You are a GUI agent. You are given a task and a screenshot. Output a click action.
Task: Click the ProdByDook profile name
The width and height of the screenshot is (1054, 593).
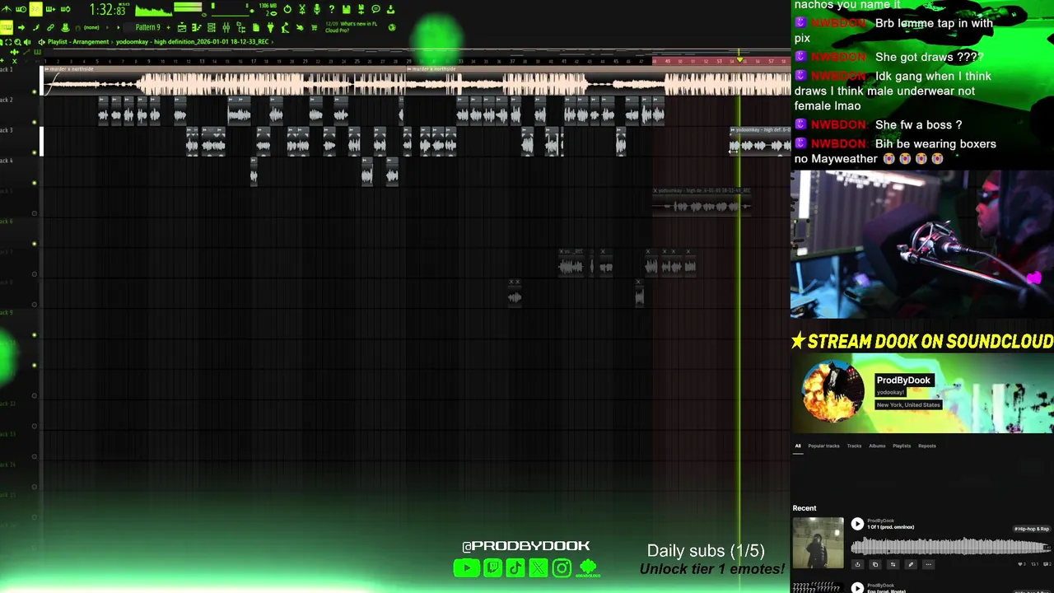(x=903, y=381)
